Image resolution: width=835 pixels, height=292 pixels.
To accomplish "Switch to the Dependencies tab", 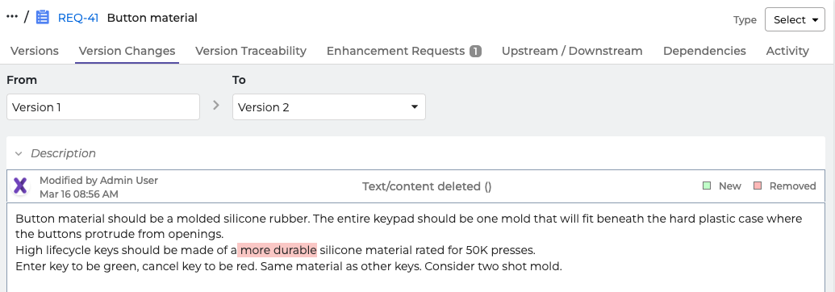I will pos(704,51).
